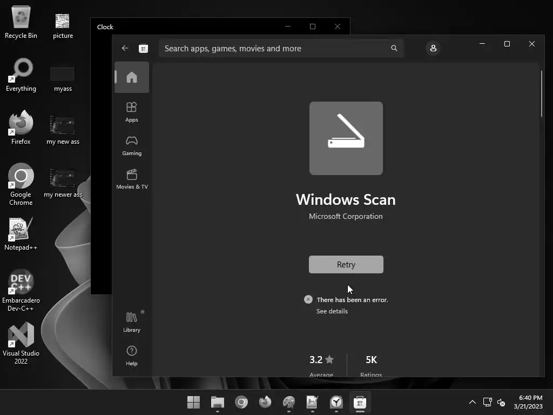The image size is (553, 415).
Task: Show hidden tray icons chevron
Action: pyautogui.click(x=472, y=402)
